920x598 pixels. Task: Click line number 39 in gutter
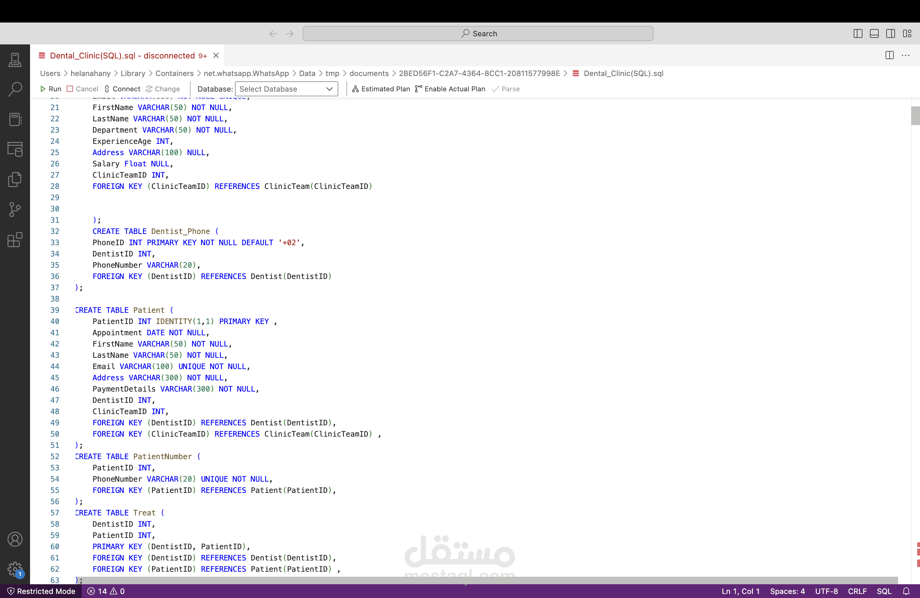[x=54, y=310]
